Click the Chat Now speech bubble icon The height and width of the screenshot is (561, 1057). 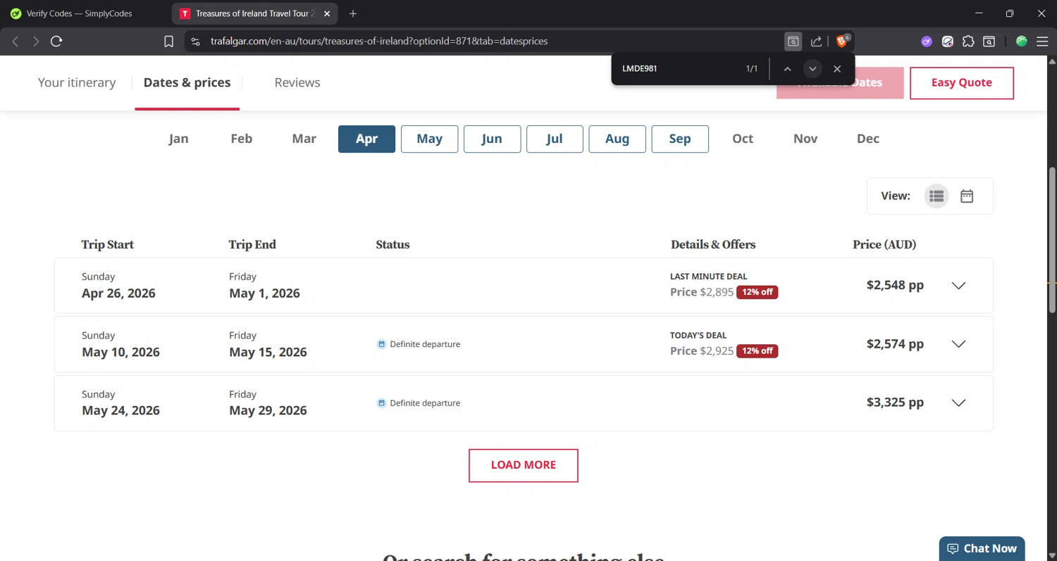pyautogui.click(x=953, y=548)
